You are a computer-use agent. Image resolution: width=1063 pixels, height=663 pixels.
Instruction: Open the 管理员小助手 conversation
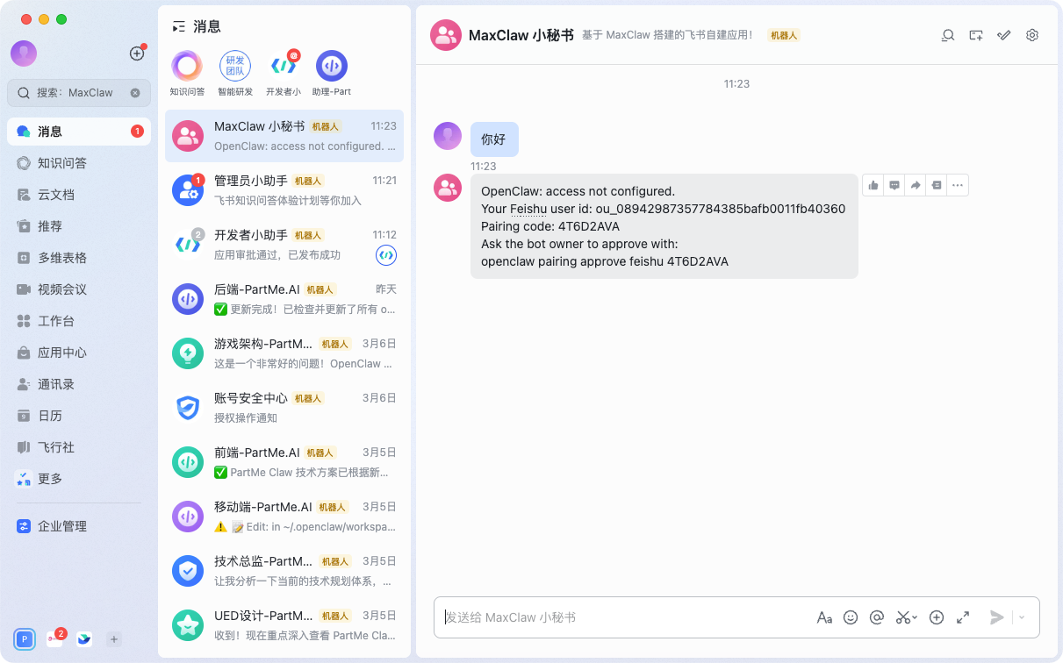284,189
